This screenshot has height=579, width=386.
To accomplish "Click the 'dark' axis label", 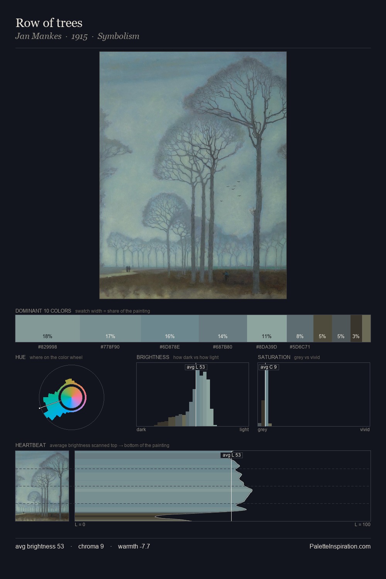I will [x=141, y=430].
